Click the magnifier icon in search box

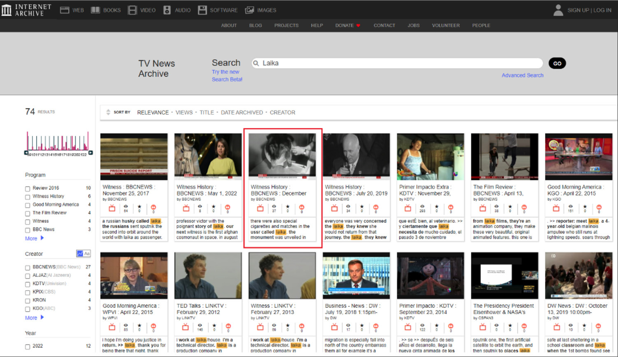pyautogui.click(x=256, y=63)
